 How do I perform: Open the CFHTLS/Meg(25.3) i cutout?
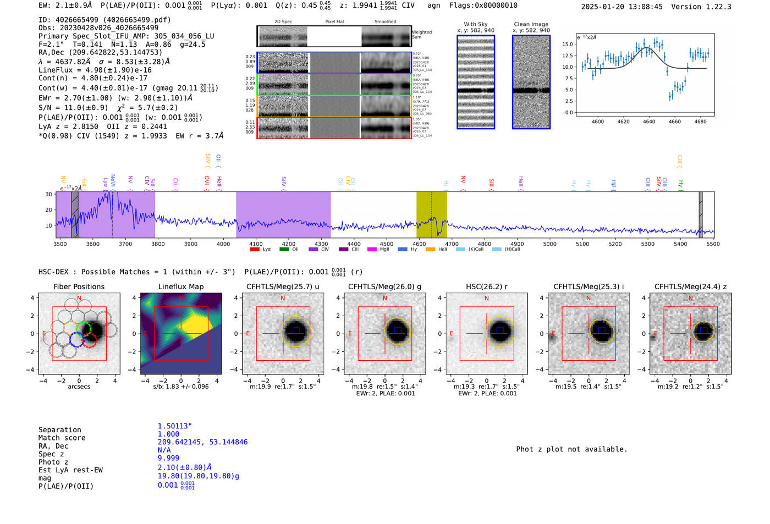point(588,333)
